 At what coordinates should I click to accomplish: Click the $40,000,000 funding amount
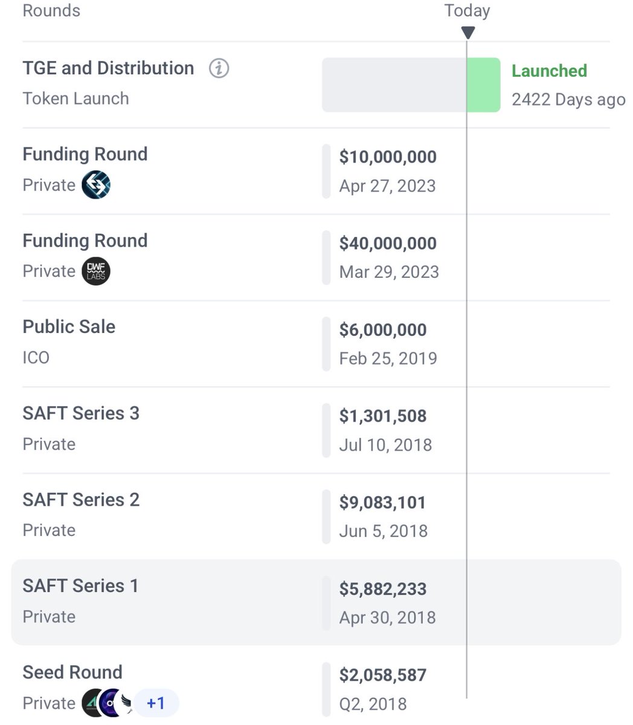click(x=388, y=243)
